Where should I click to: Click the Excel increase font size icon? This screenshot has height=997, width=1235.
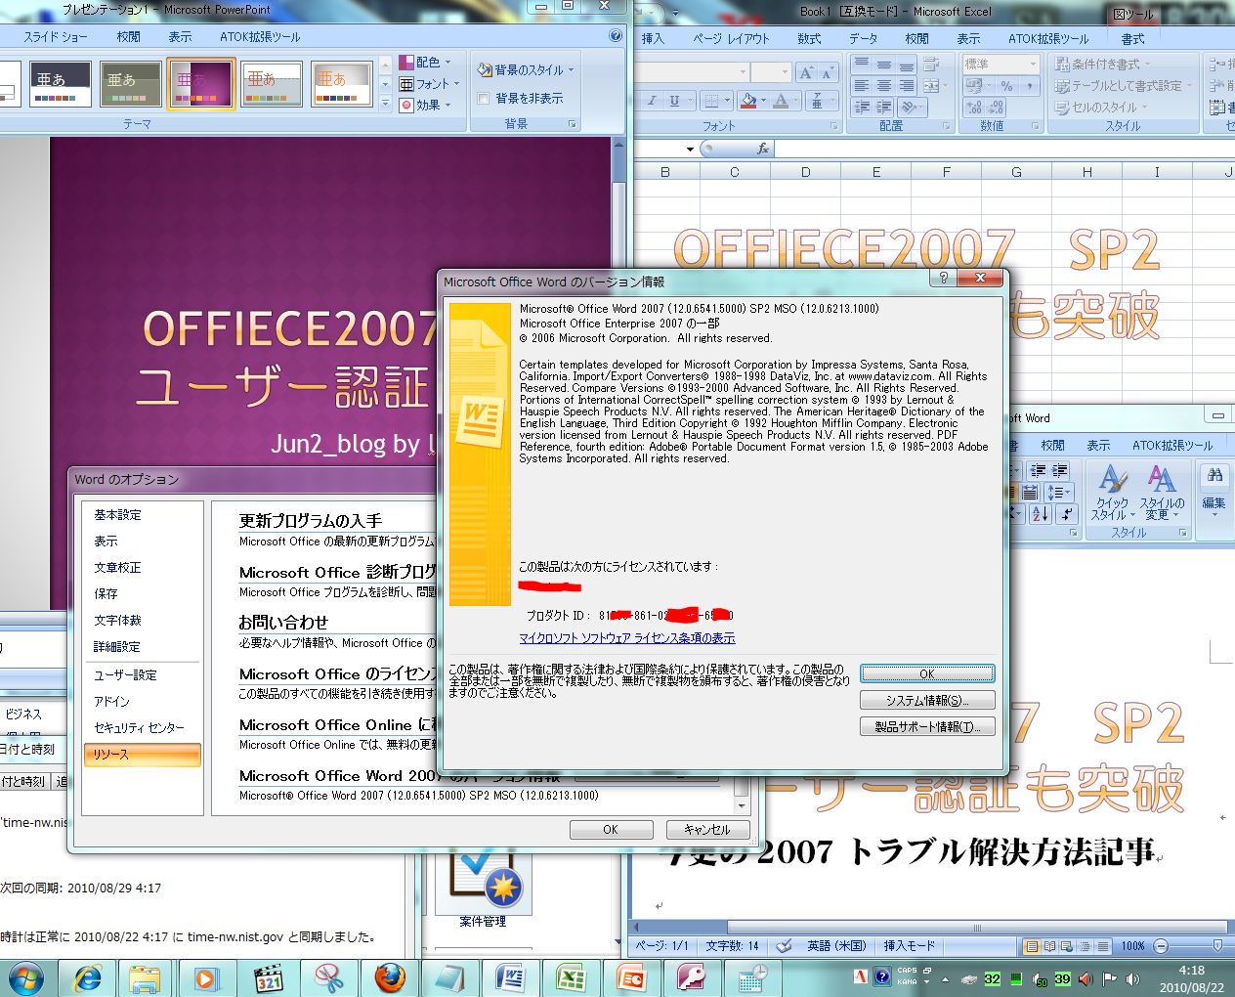click(806, 72)
